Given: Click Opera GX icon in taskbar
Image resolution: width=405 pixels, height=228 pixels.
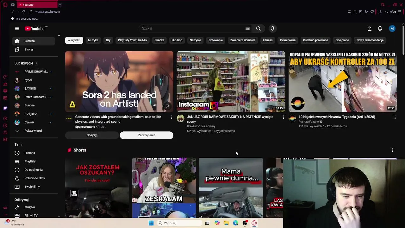Looking at the screenshot, I should (x=254, y=223).
